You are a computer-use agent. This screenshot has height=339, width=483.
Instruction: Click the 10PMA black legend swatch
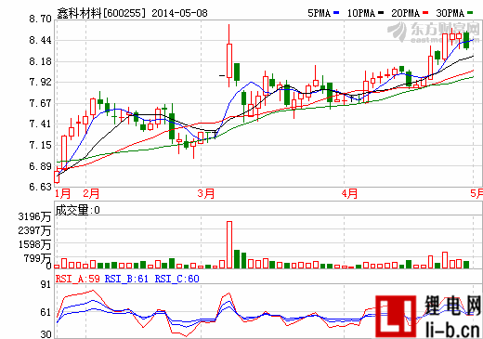point(381,13)
